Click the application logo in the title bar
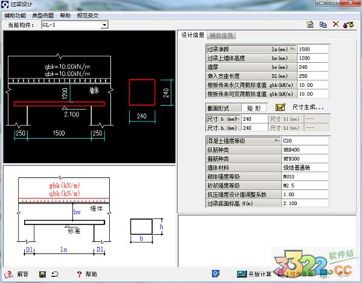Image resolution: width=362 pixels, height=283 pixels. click(5, 4)
